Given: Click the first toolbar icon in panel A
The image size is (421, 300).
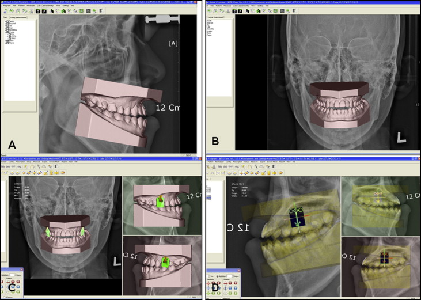Looking at the screenshot, I should click(x=5, y=11).
